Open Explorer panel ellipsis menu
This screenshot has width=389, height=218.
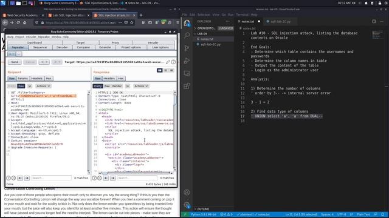228,22
